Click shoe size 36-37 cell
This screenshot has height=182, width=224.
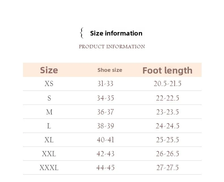click(105, 112)
